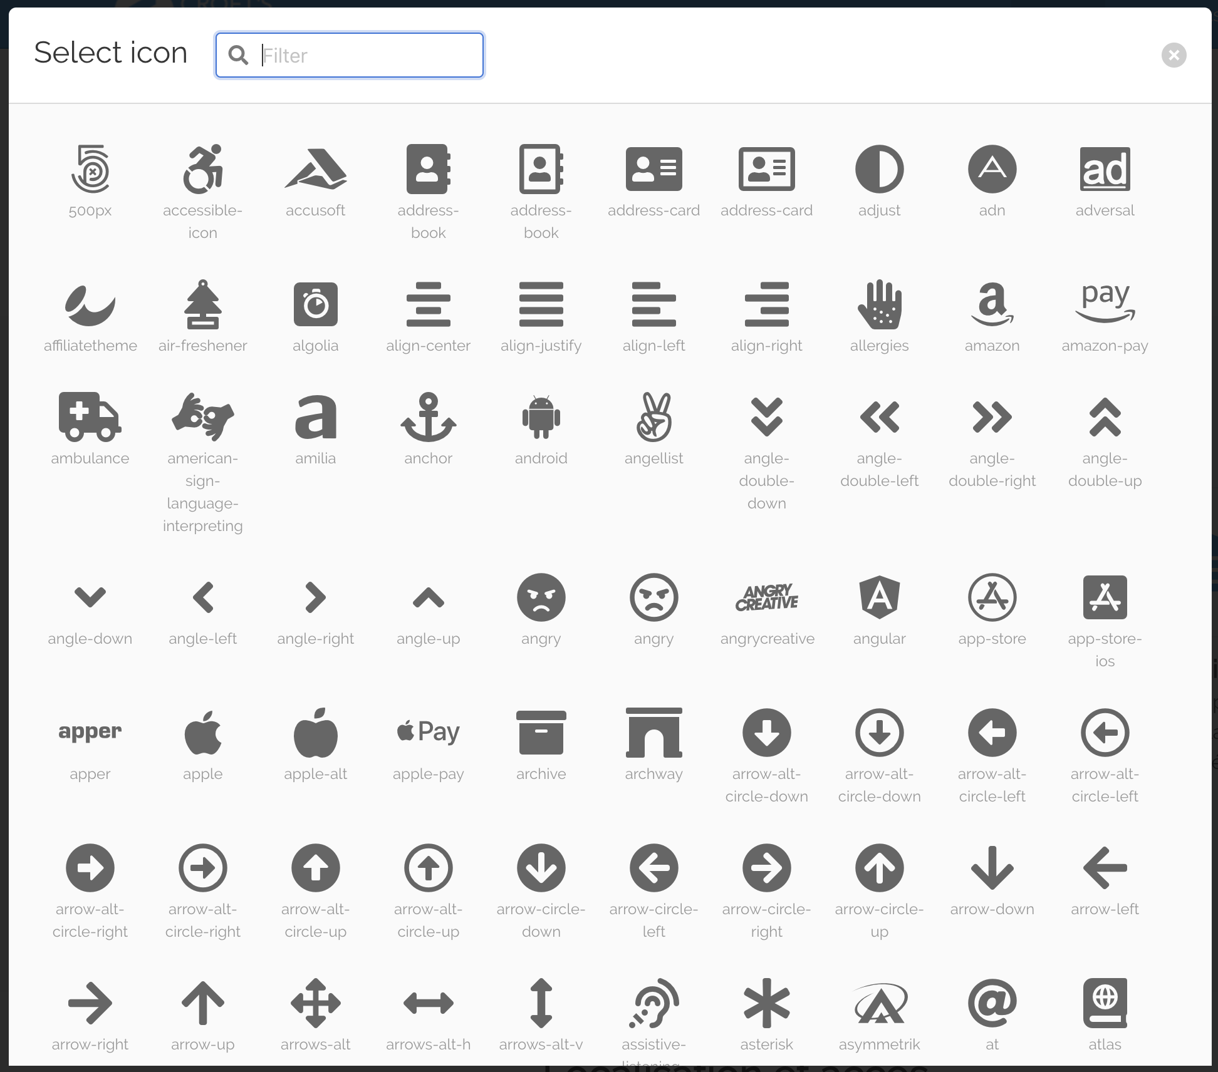Screen dimensions: 1218x1072
Task: Choose the atlas book icon
Action: click(1105, 1003)
